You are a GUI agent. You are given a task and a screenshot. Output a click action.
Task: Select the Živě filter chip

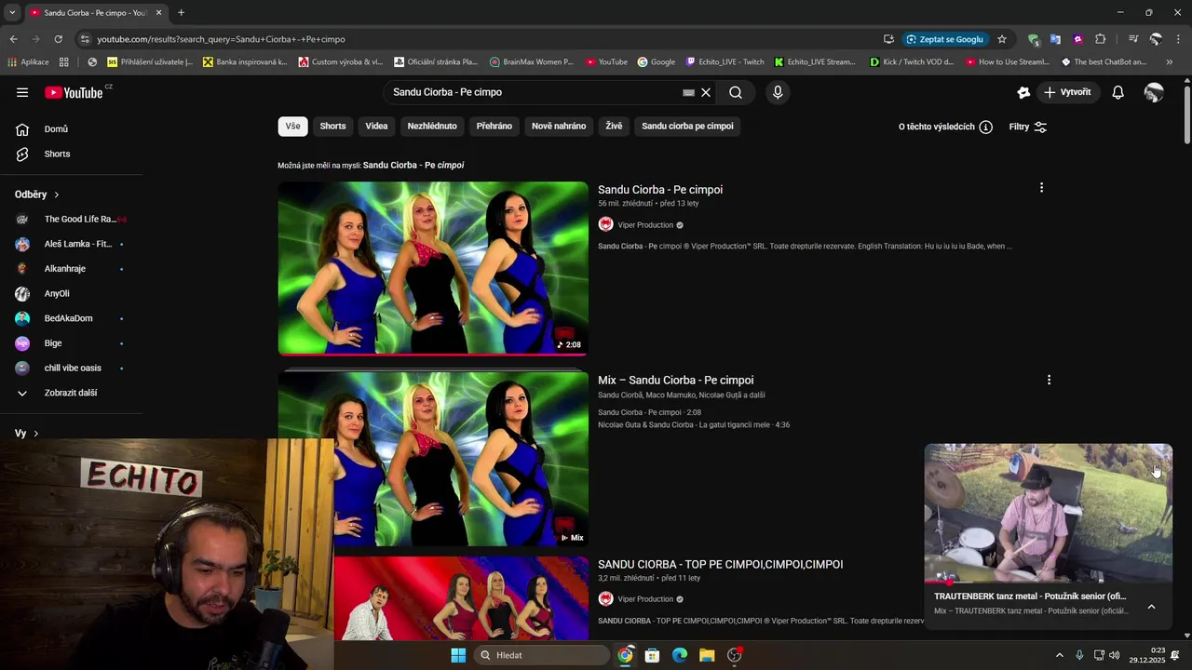click(614, 127)
